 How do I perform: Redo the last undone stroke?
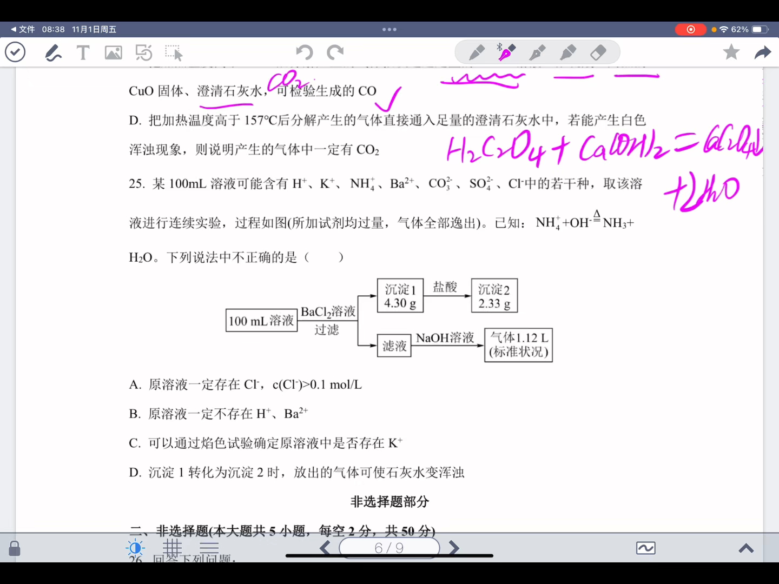click(x=335, y=52)
